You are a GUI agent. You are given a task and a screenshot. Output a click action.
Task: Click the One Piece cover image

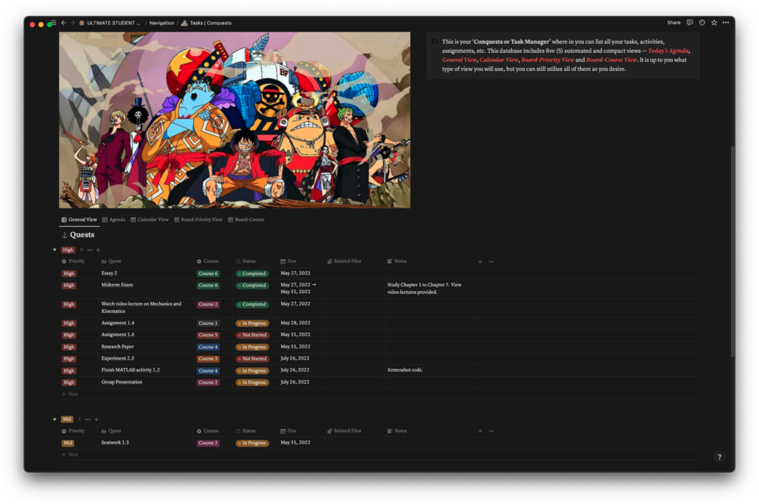tap(235, 120)
